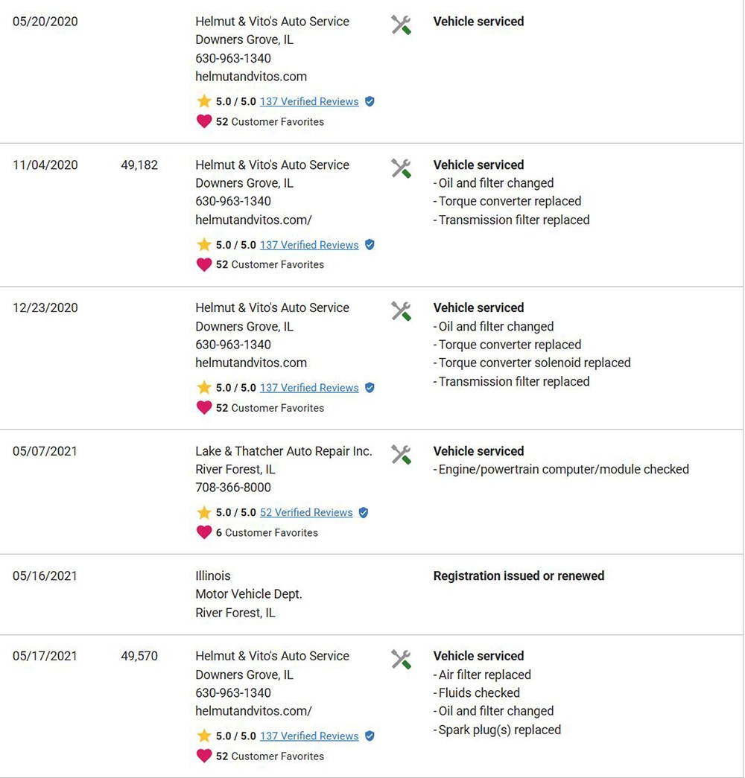This screenshot has height=778, width=745.
Task: Click Registration issued or renewed heading
Action: (x=519, y=576)
